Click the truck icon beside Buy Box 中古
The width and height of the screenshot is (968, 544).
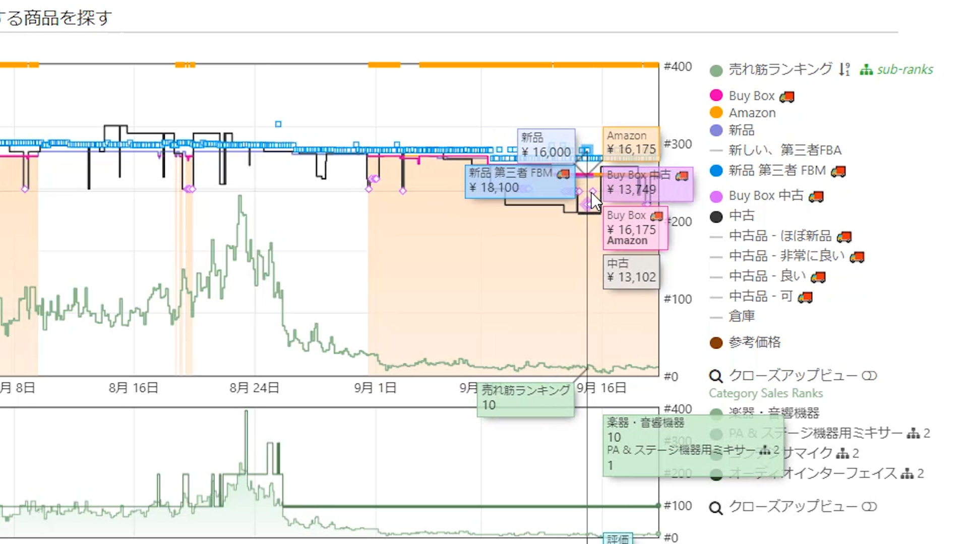click(816, 196)
